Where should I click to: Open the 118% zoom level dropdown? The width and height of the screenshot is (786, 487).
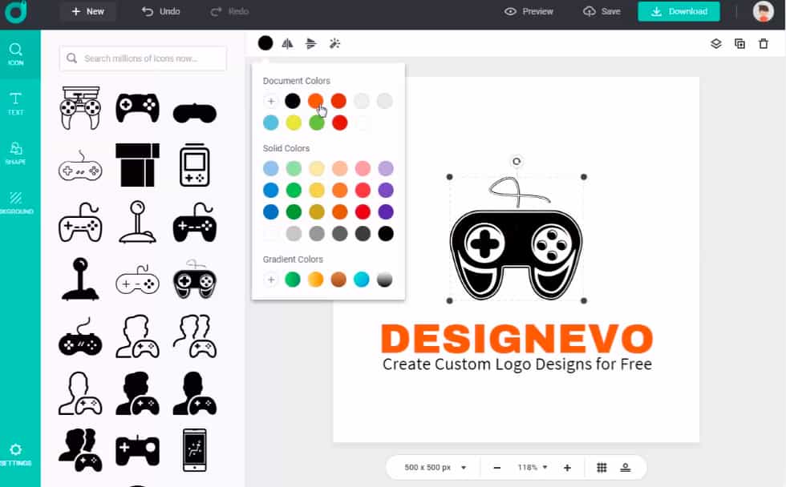tap(533, 468)
